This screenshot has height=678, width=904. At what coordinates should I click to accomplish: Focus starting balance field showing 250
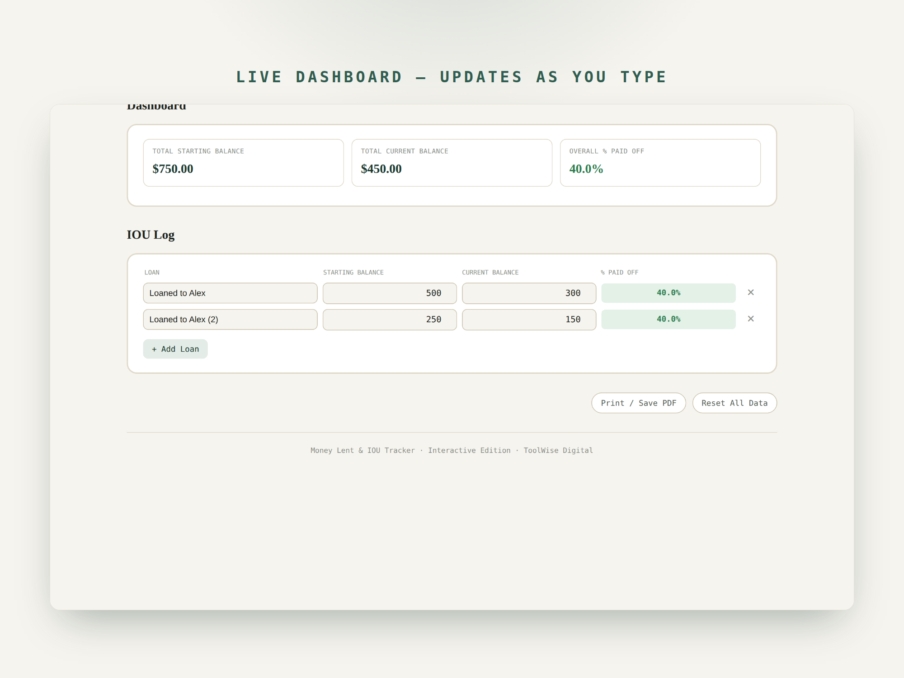tap(390, 320)
